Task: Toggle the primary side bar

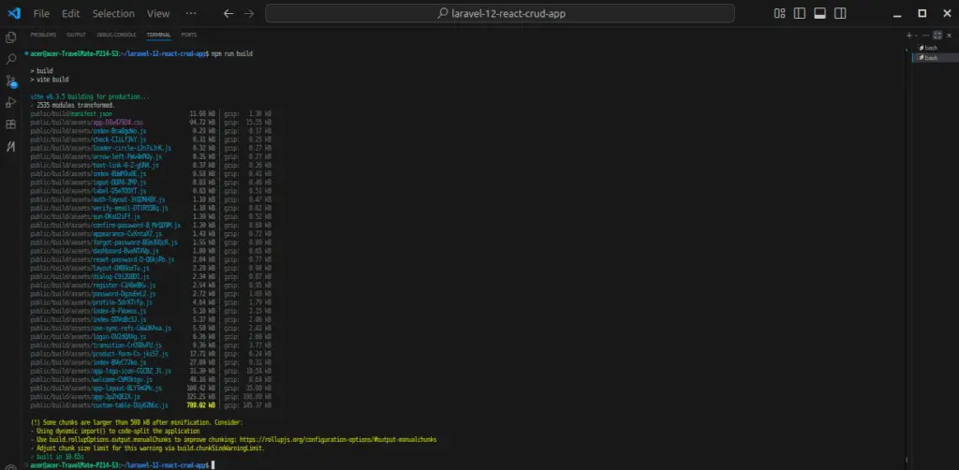Action: [800, 13]
